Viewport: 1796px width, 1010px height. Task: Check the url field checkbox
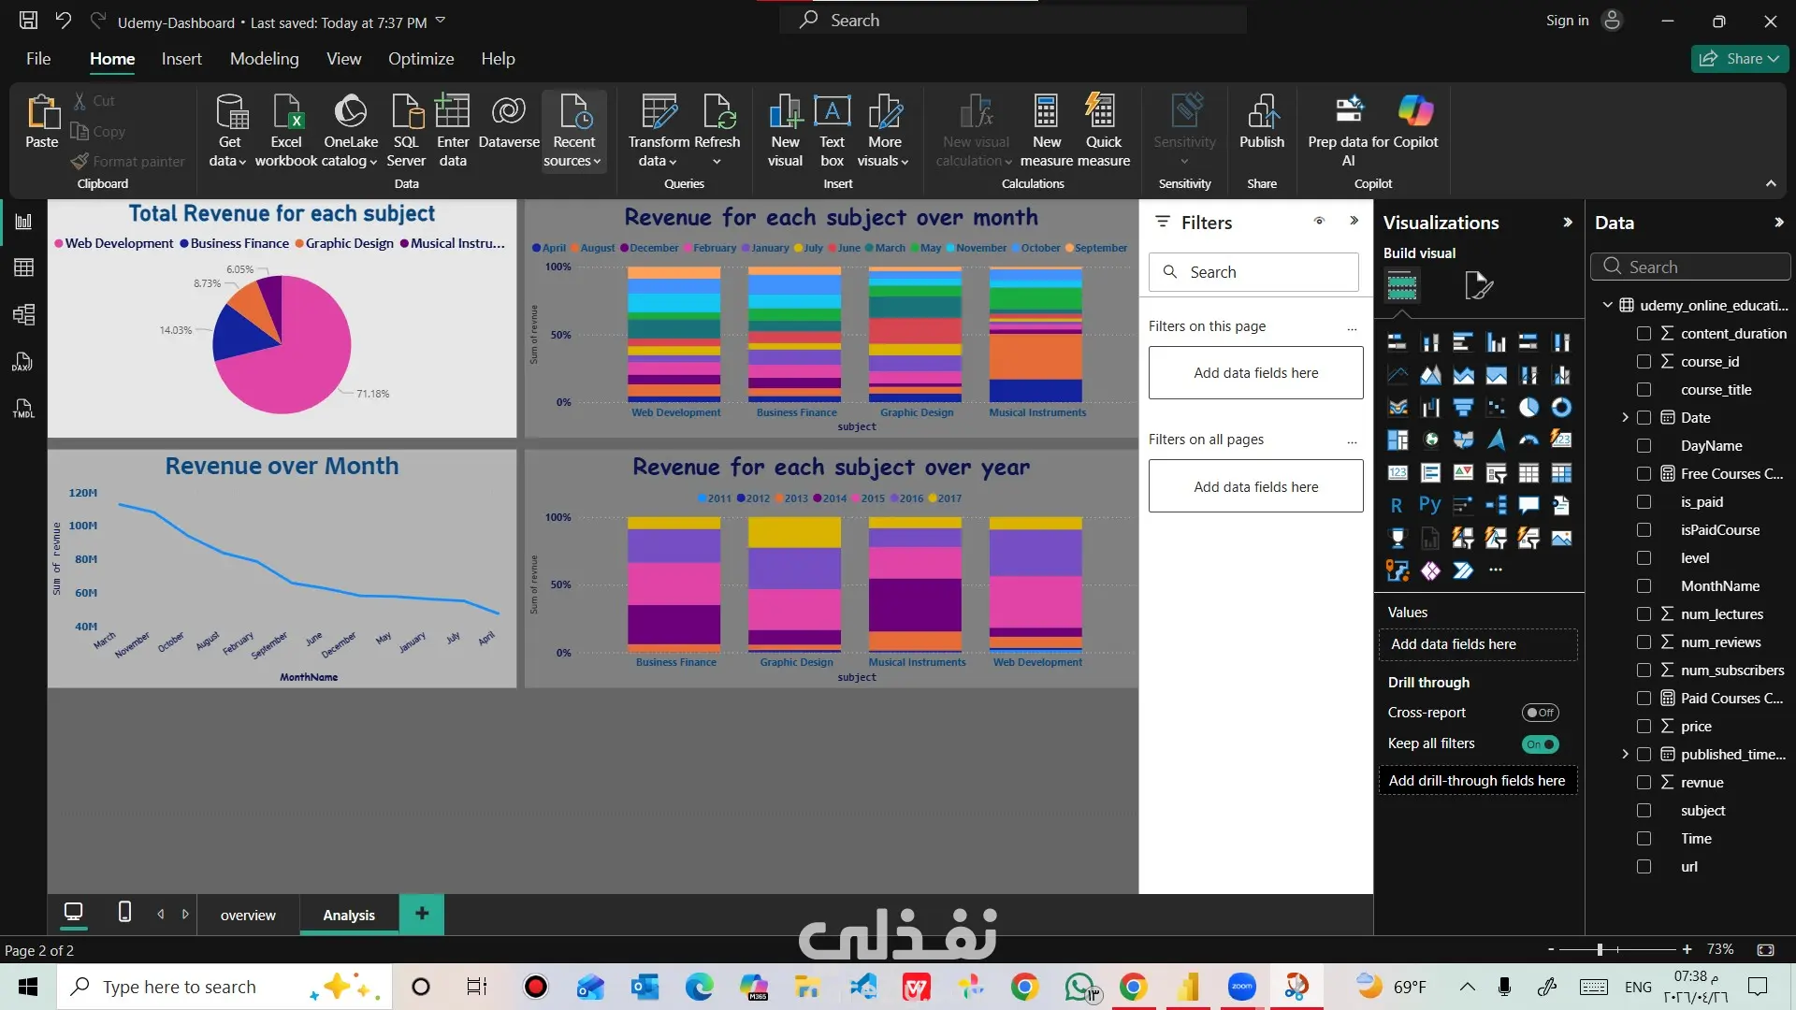1644,867
